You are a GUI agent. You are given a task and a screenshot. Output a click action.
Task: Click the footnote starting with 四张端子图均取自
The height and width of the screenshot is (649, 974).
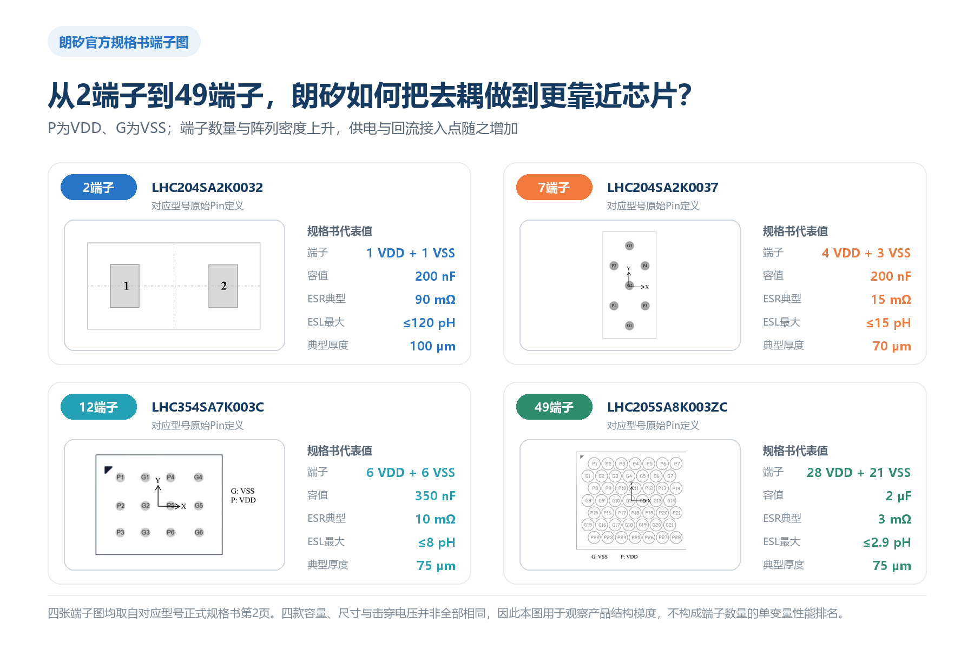pos(446,613)
